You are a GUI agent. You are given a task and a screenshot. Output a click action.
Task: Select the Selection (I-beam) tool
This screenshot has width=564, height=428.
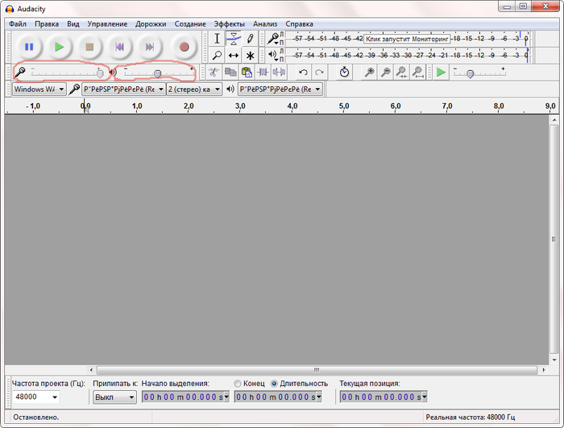coord(217,39)
